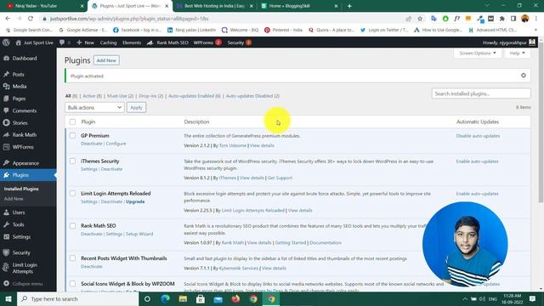Viewport: 544px width, 306px height.
Task: Open Tools in the sidebar
Action: 18,224
